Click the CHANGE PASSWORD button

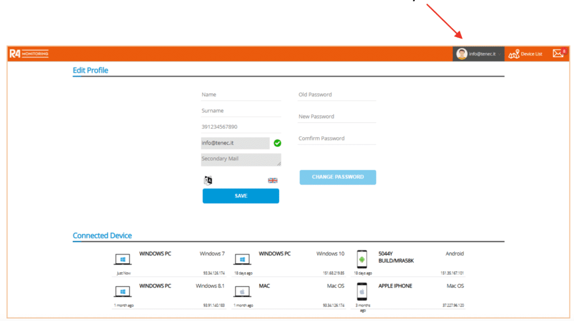pyautogui.click(x=337, y=177)
